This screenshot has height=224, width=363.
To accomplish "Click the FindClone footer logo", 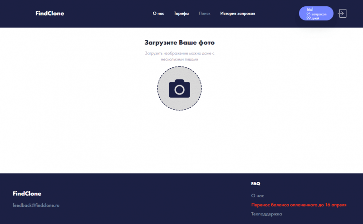I will coord(27,194).
